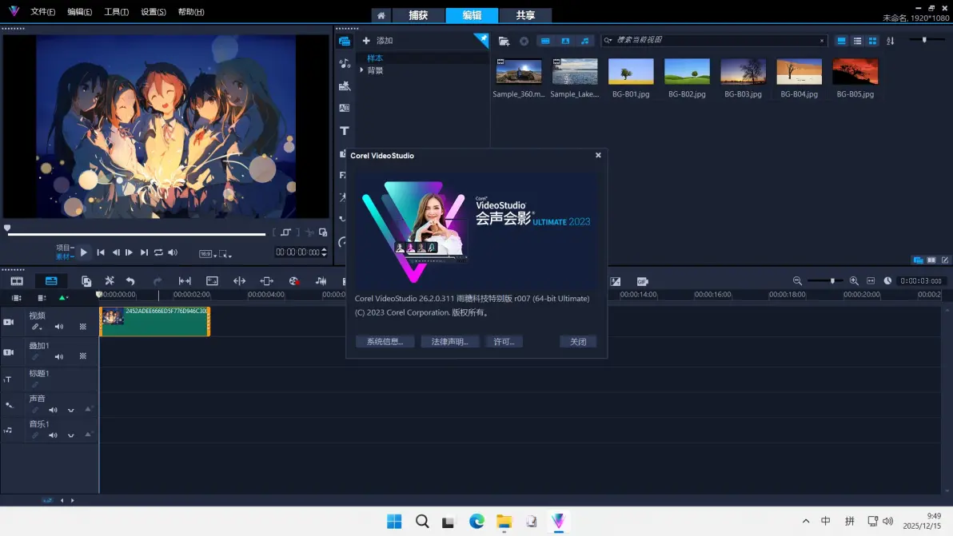Zoom in the timeline with the plus magnifier
Image resolution: width=953 pixels, height=536 pixels.
[x=854, y=280]
